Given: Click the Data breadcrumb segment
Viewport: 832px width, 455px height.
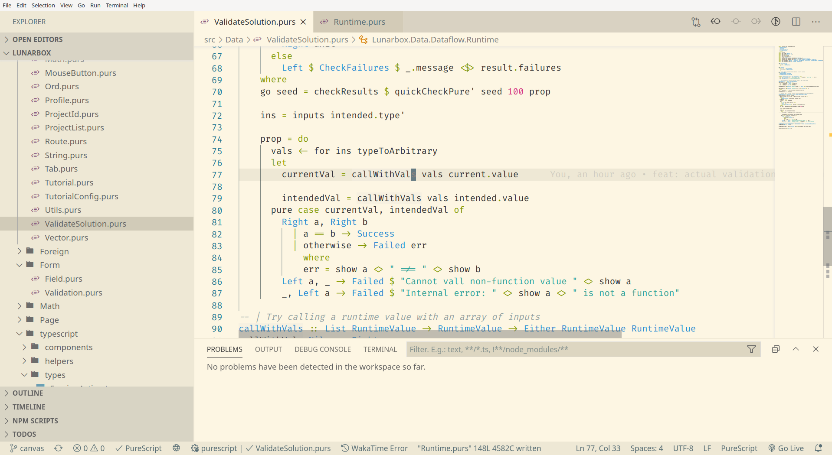Looking at the screenshot, I should [234, 39].
